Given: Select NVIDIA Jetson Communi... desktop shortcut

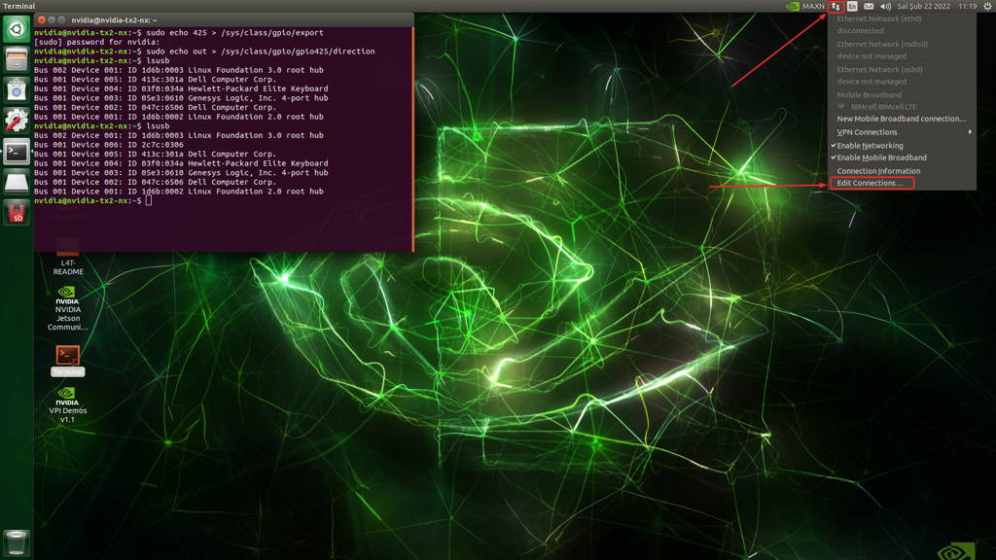Looking at the screenshot, I should click(68, 309).
